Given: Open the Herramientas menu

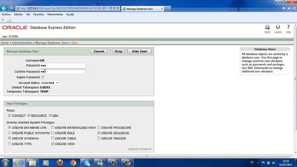Looking at the screenshot, I should coord(55,14).
